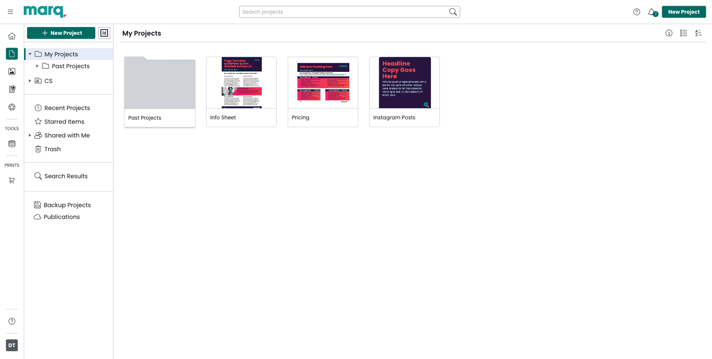This screenshot has width=712, height=359.
Task: Open the Data tool under TOOLS
Action: pyautogui.click(x=11, y=144)
